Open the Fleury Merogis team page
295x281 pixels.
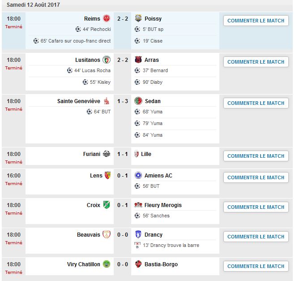coord(163,205)
